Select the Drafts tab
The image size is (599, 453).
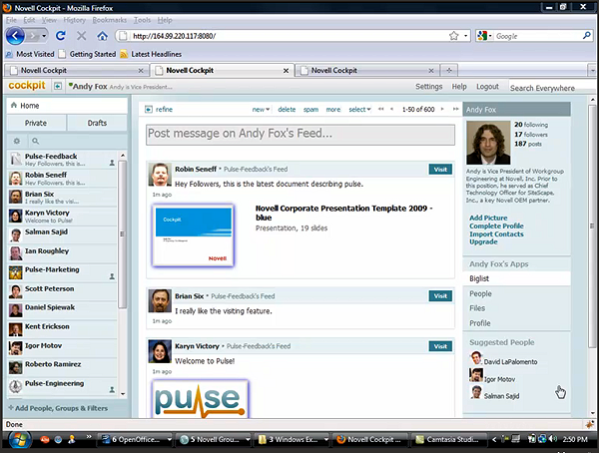[x=97, y=123]
